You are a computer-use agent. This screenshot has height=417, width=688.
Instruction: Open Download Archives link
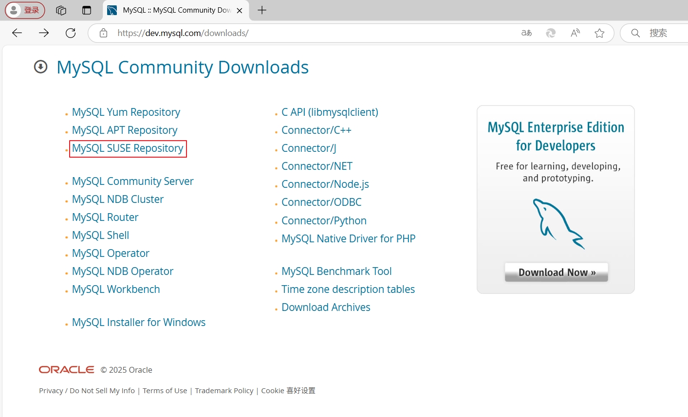click(x=326, y=308)
